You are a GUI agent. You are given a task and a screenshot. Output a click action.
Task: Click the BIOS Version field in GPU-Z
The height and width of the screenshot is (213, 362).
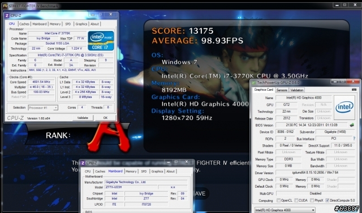coord(312,125)
